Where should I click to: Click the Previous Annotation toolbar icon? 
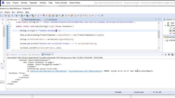(81, 16)
